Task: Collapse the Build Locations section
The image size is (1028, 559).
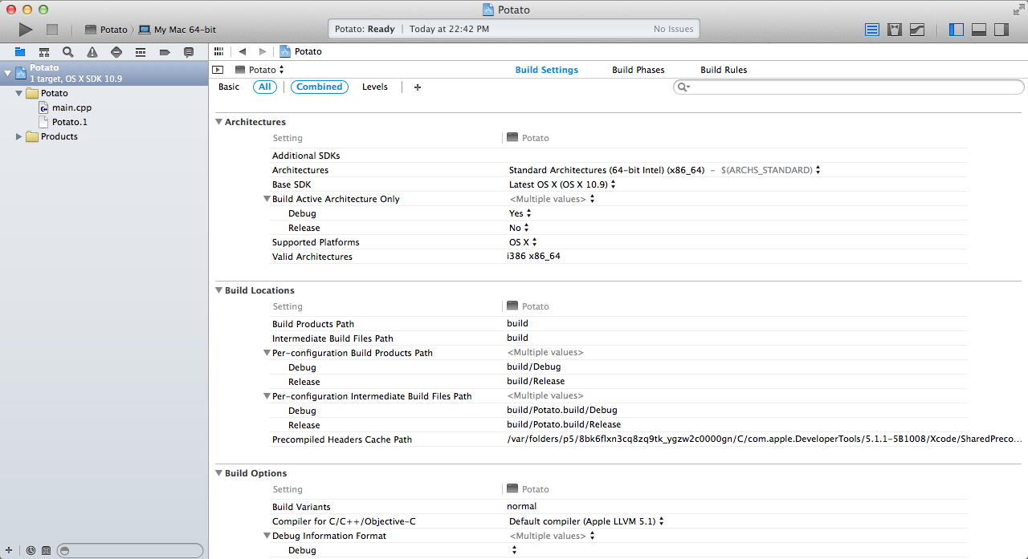Action: point(218,290)
